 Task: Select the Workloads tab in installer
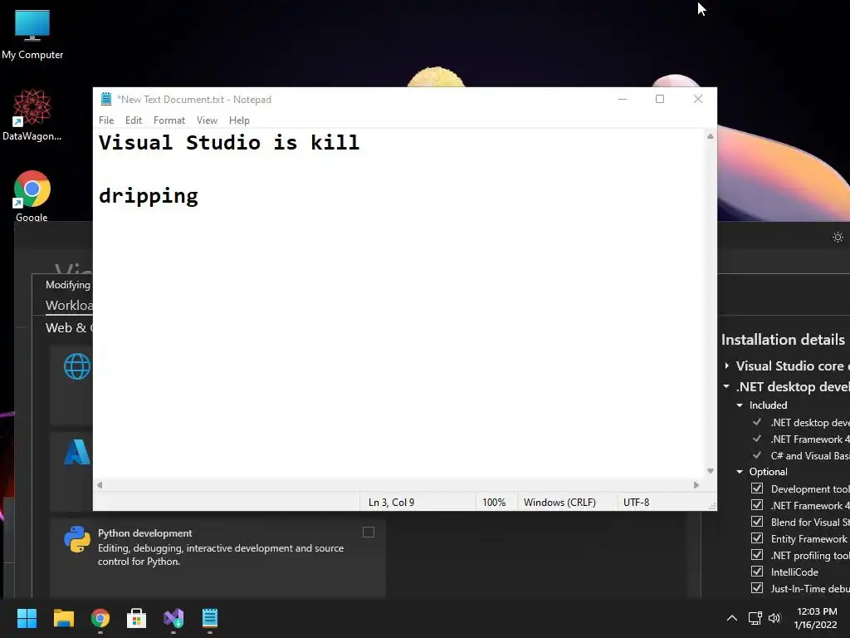69,306
